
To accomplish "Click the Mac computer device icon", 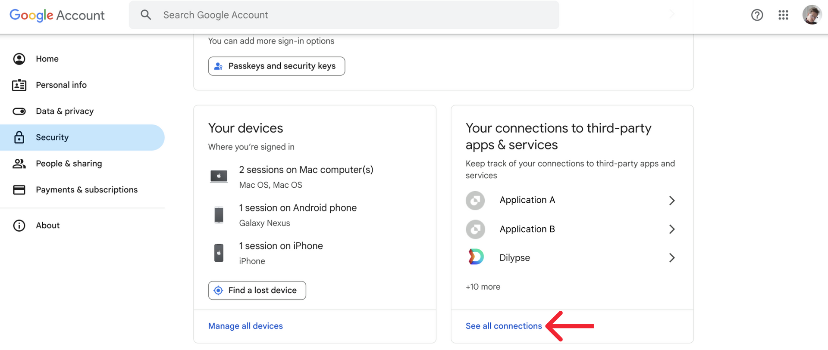I will pyautogui.click(x=219, y=176).
